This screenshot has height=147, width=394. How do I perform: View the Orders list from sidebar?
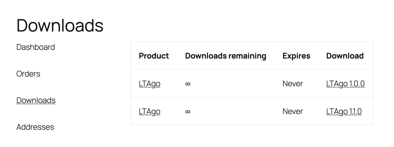28,74
